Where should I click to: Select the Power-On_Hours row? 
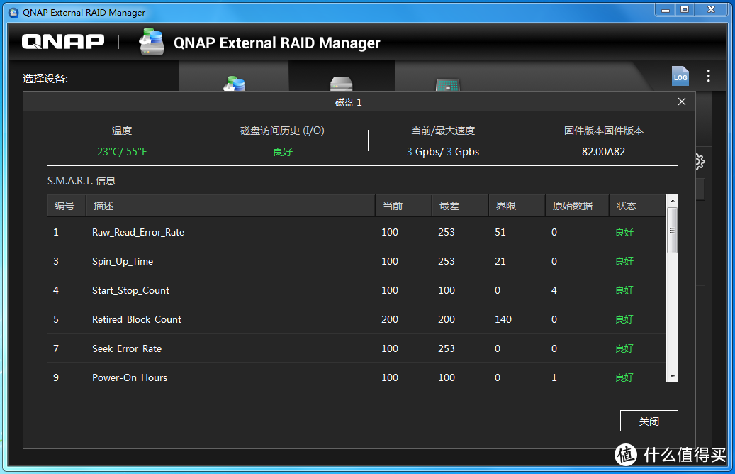pyautogui.click(x=357, y=377)
